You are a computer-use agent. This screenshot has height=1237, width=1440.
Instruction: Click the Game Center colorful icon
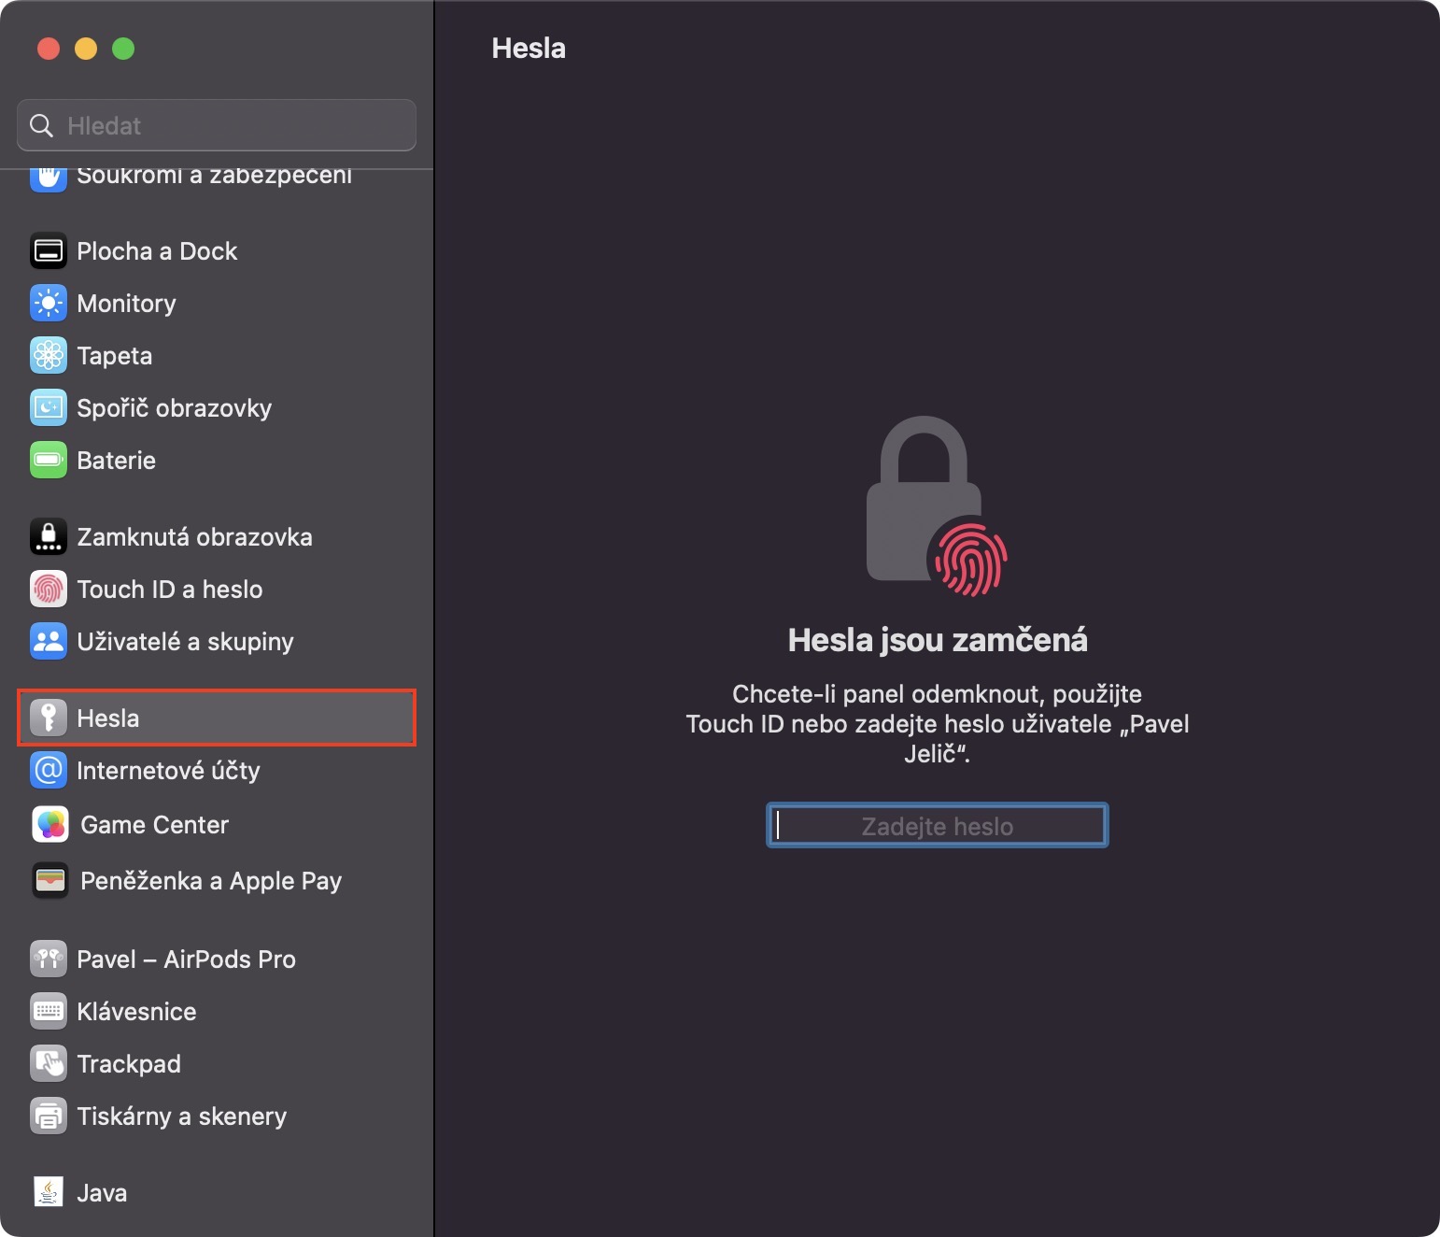tap(50, 825)
